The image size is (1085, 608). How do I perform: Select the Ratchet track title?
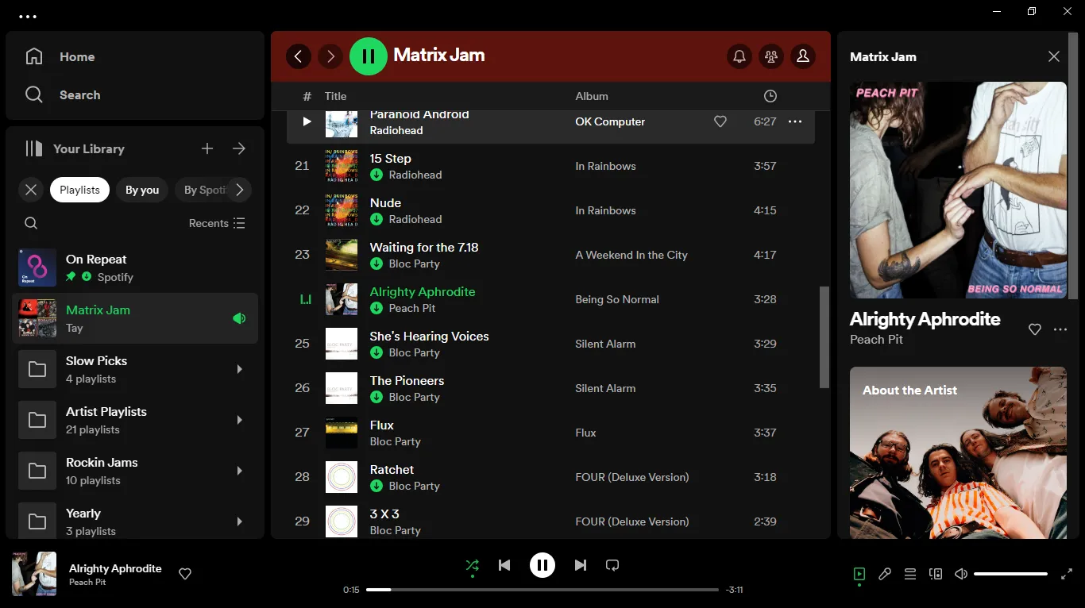click(x=392, y=469)
